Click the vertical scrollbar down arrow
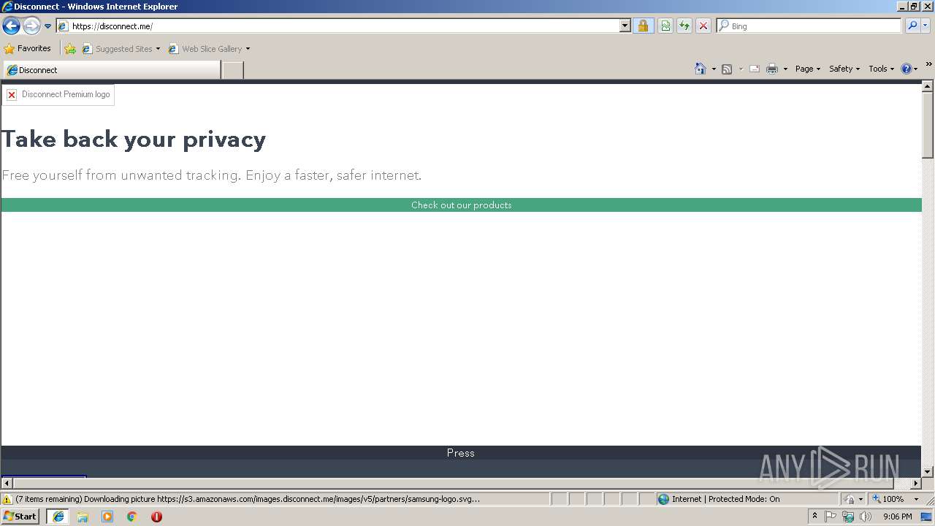The width and height of the screenshot is (935, 526). 928,472
